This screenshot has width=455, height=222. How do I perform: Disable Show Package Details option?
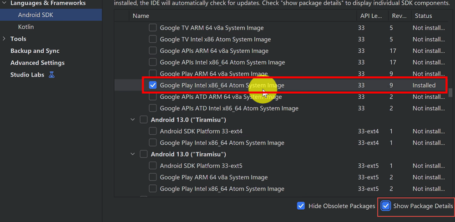(x=386, y=206)
